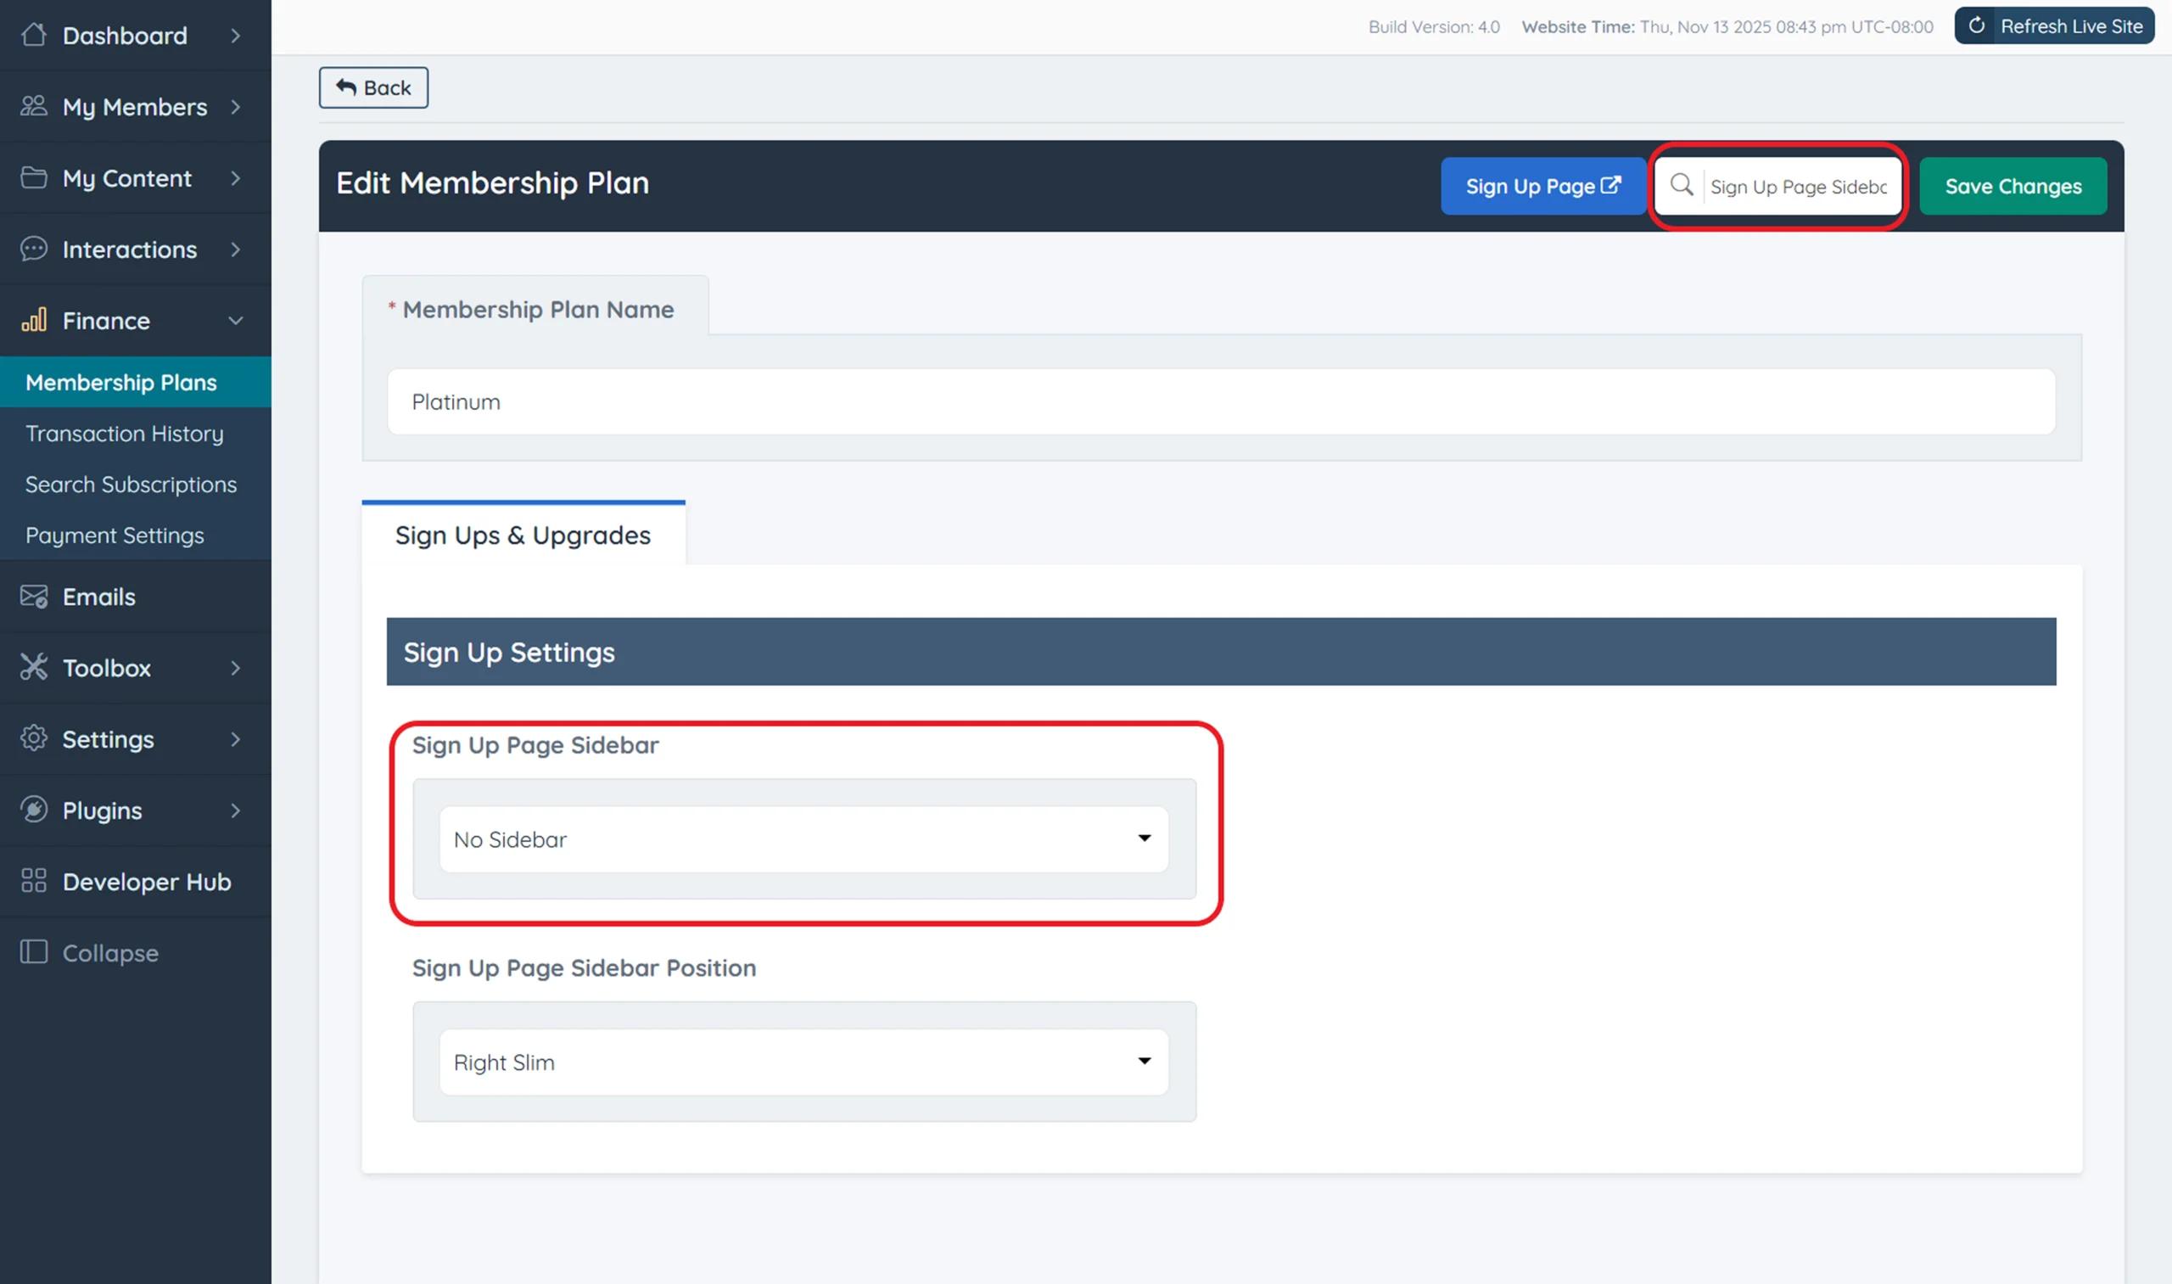Screen dimensions: 2172x1284
Task: Click the Dashboard house icon
Action: tap(34, 35)
